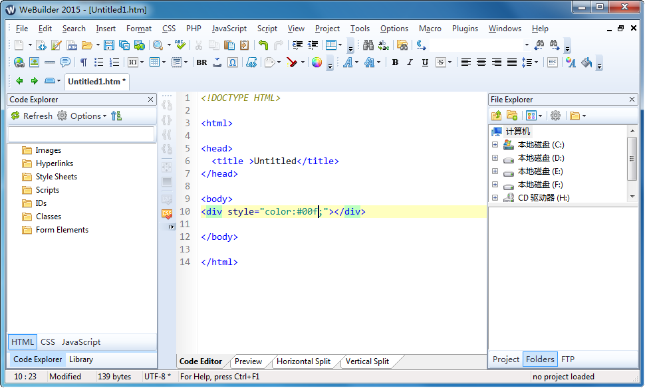Switch to the Preview tab
Viewport: 645px width, 388px height.
point(248,361)
